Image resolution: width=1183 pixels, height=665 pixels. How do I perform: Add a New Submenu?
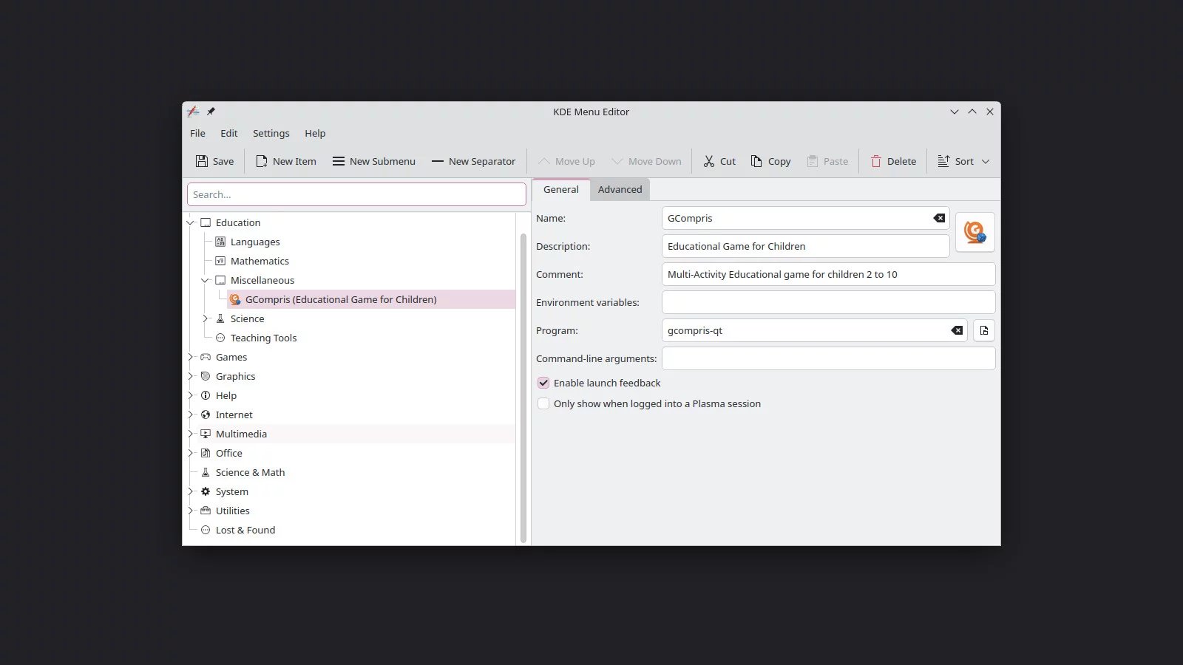pyautogui.click(x=373, y=161)
